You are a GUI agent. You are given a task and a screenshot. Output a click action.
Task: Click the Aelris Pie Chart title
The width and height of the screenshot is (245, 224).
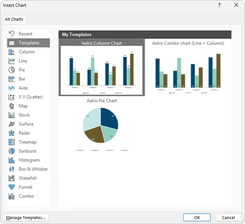(102, 101)
